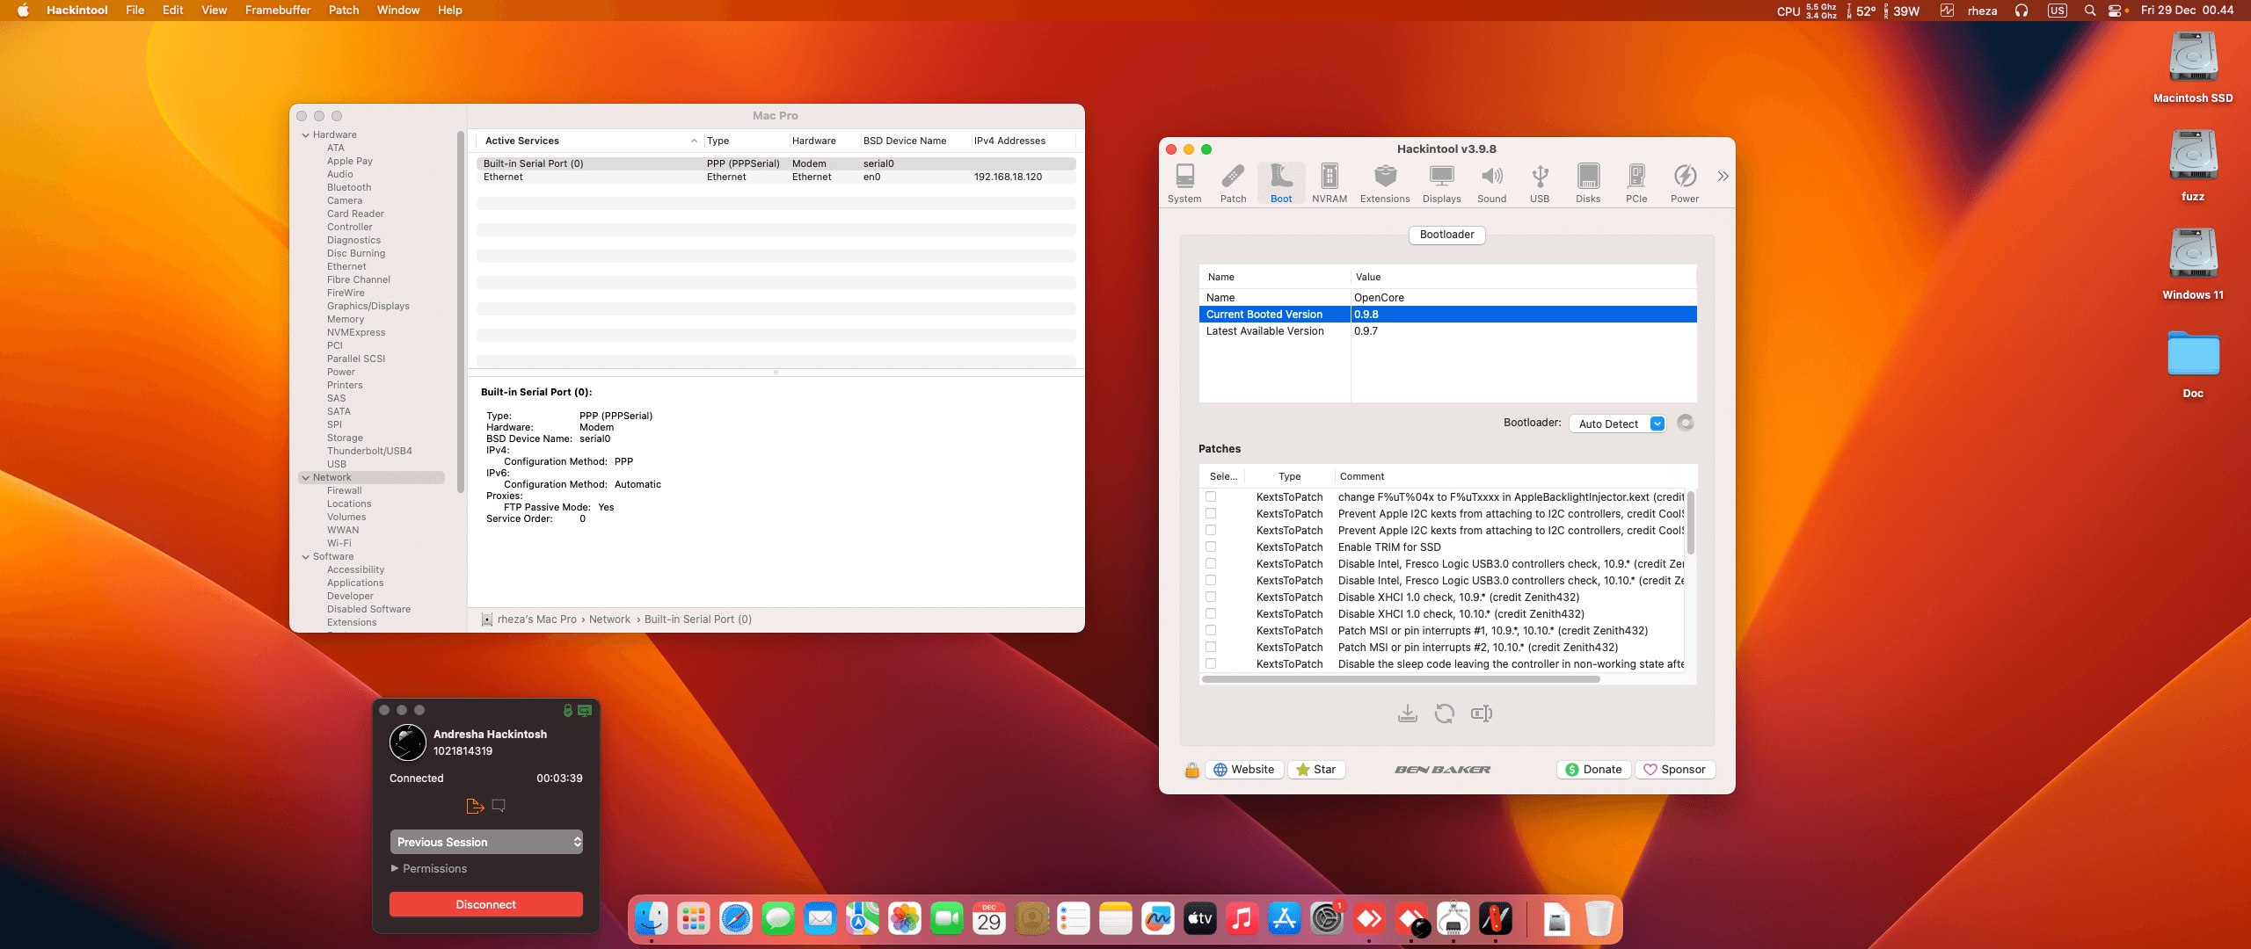The image size is (2251, 949).
Task: Click the download bootloader icon below patches
Action: pos(1407,714)
